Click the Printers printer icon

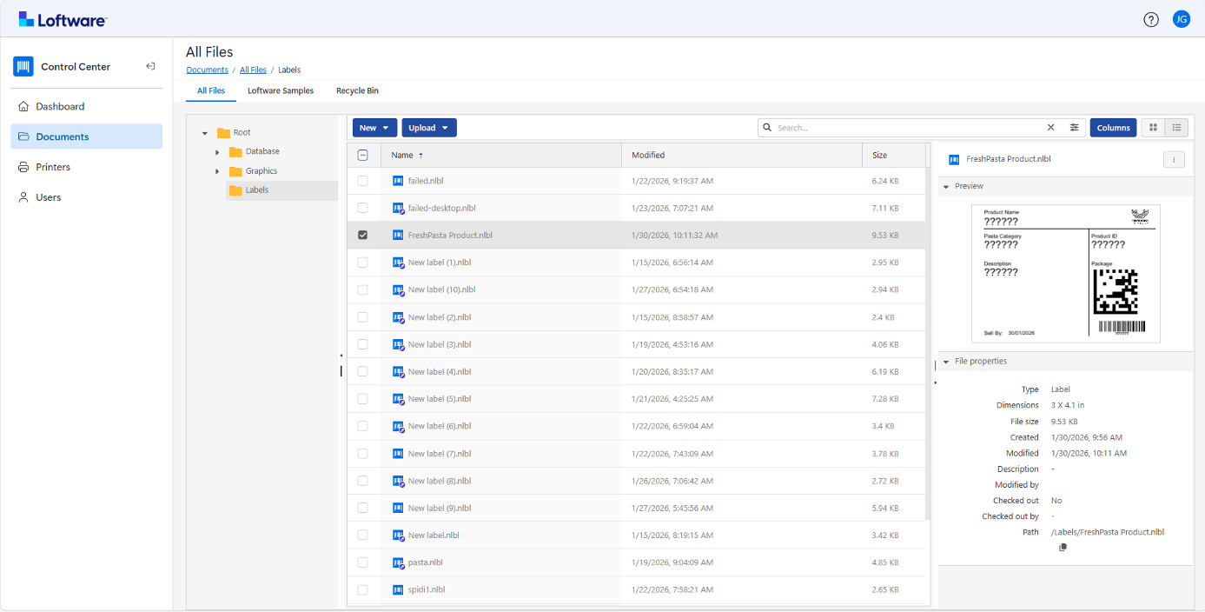pos(23,167)
